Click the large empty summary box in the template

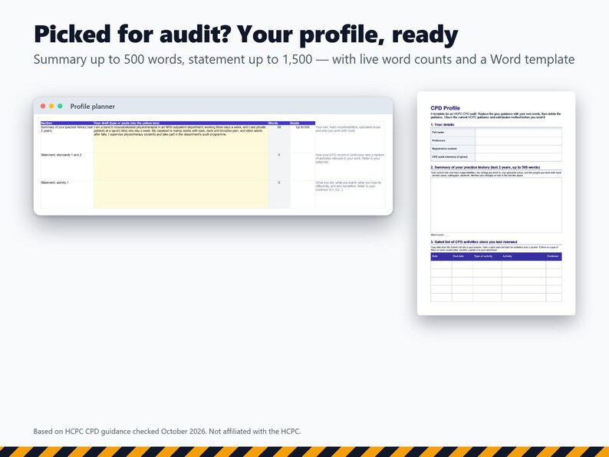496,205
